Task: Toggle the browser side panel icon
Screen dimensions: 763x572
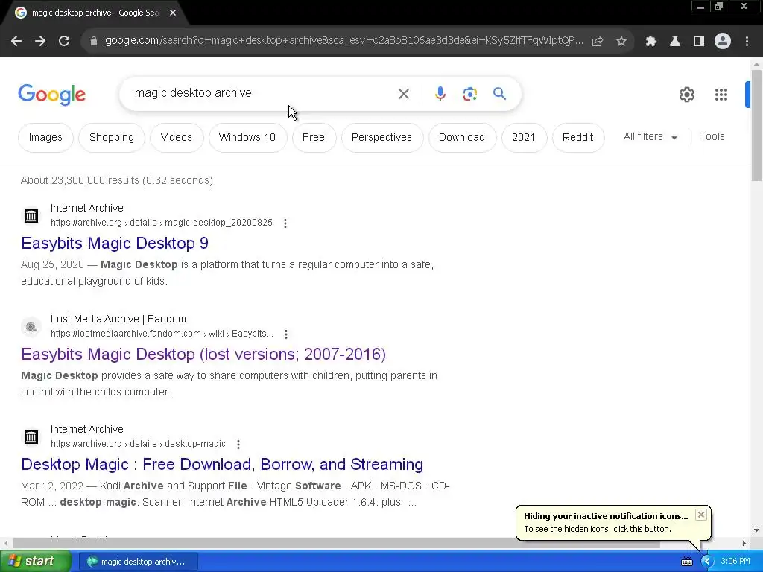Action: [x=699, y=42]
